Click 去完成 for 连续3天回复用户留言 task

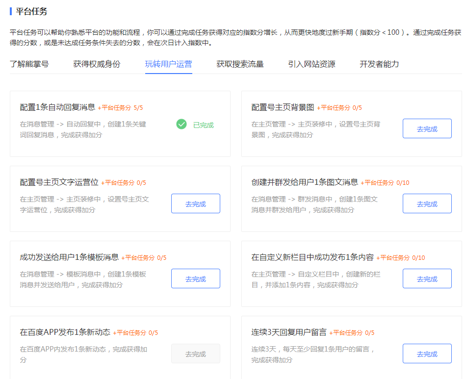tap(427, 353)
